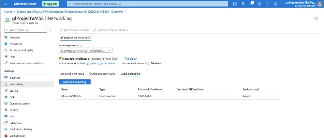Click Remove network interface
Viewport: 324px width, 138px height.
pos(110,30)
